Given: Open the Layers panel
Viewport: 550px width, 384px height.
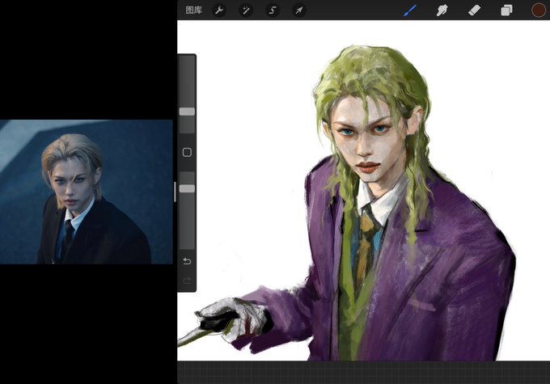Looking at the screenshot, I should coord(506,11).
